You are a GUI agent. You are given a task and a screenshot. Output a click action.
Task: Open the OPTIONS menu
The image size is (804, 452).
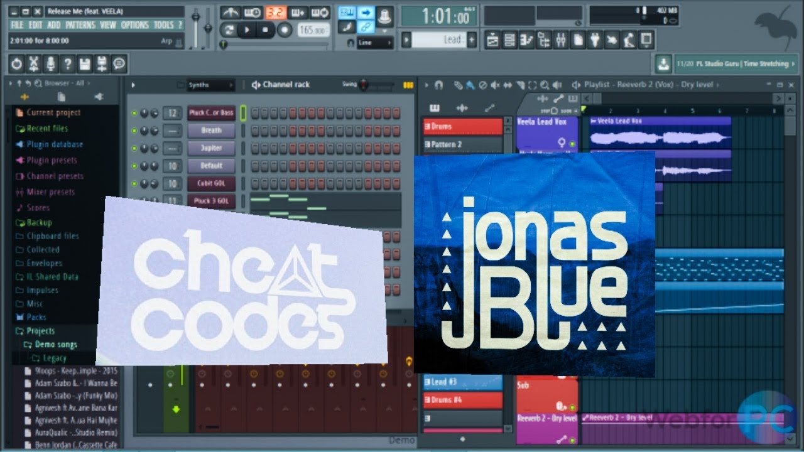135,25
